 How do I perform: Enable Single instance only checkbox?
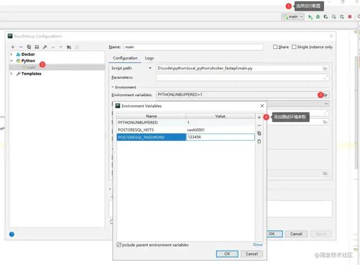click(x=294, y=47)
